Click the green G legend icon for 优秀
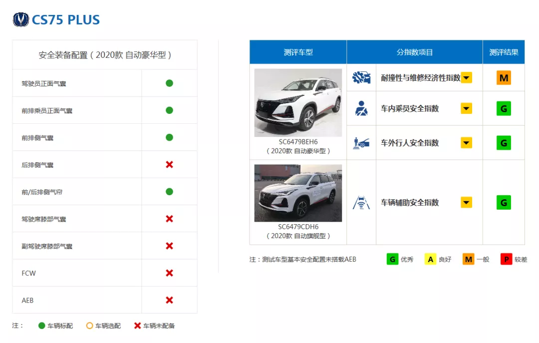The width and height of the screenshot is (539, 343). 392,259
